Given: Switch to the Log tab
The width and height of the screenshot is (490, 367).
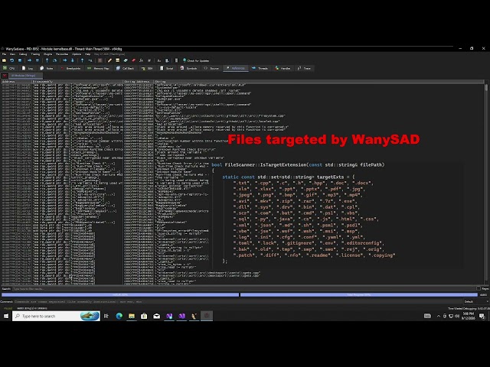Looking at the screenshot, I should coord(28,68).
